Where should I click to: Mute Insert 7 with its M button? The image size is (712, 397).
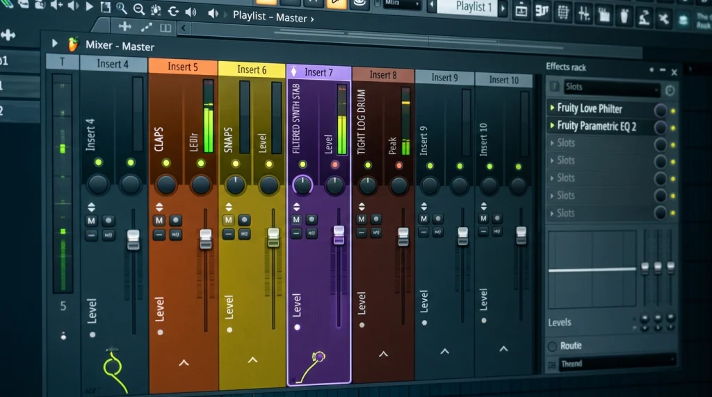(296, 220)
